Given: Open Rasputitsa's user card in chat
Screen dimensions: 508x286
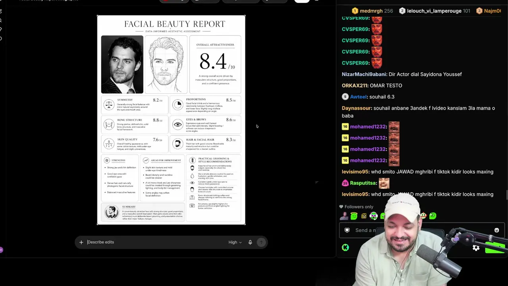Looking at the screenshot, I should (x=363, y=183).
